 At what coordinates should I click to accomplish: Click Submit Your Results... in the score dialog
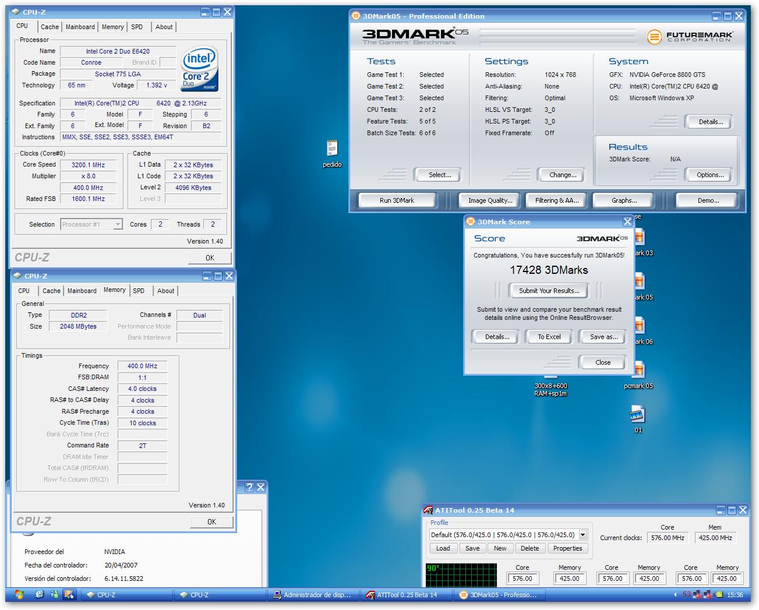[549, 291]
